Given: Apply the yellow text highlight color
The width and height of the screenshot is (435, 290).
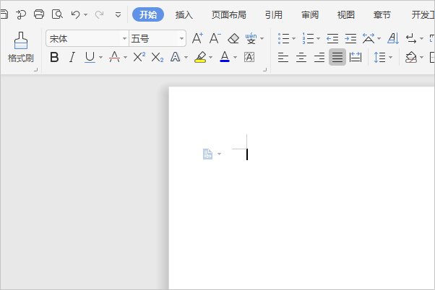Looking at the screenshot, I should 200,58.
